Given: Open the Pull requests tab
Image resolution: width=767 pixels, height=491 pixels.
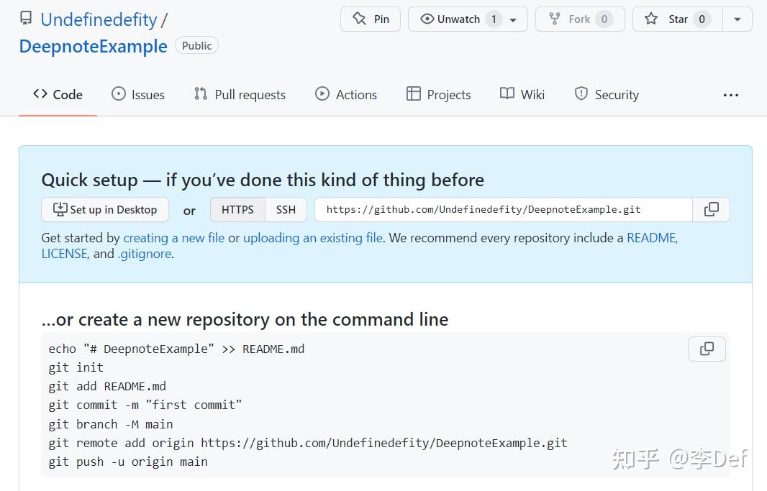Looking at the screenshot, I should click(x=240, y=94).
